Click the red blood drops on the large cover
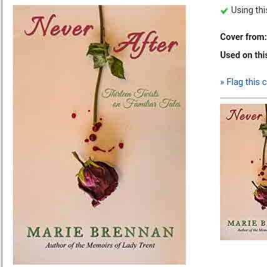Screen dimensions: 267x267 click(97, 132)
